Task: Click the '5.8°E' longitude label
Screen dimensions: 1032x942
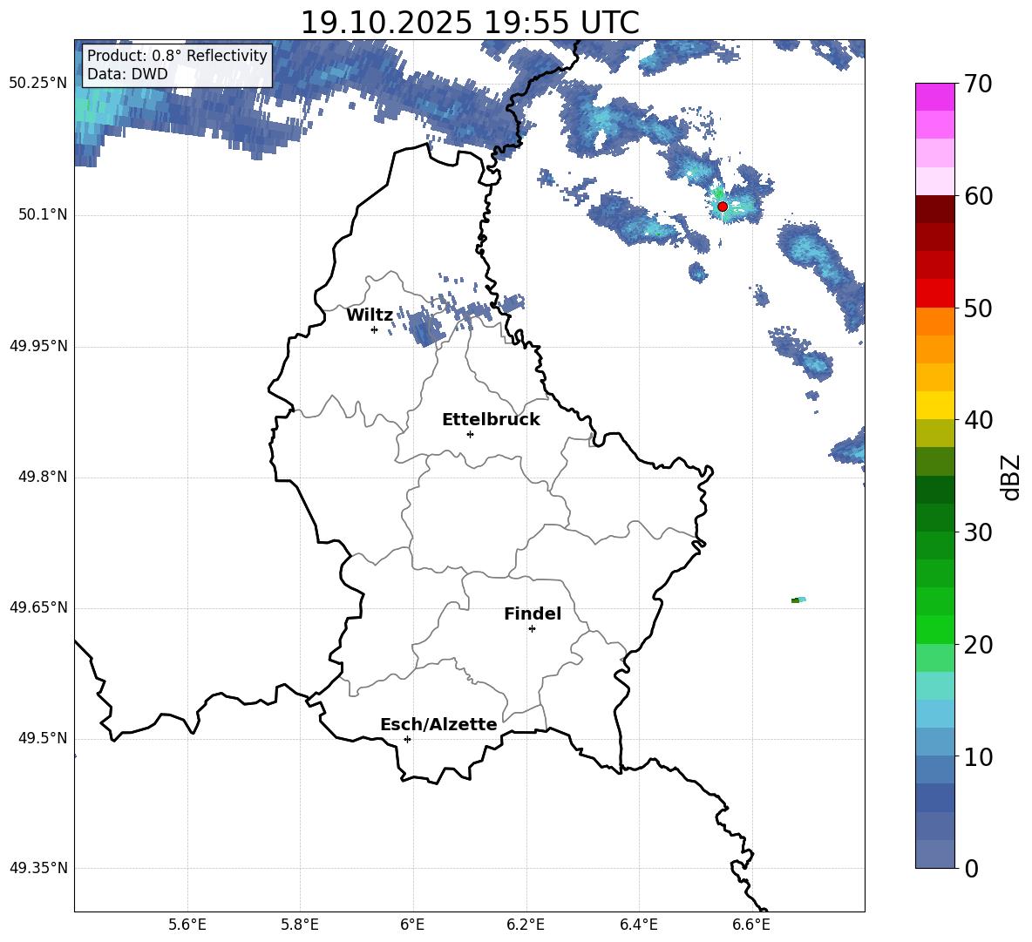Action: tap(300, 925)
